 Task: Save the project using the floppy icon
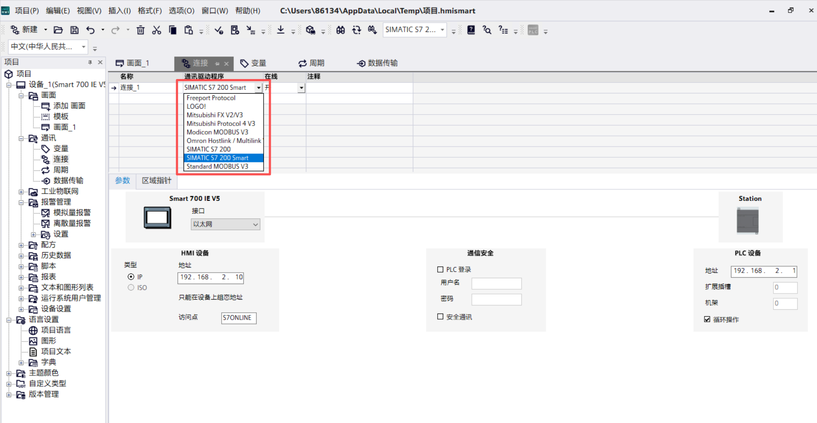pyautogui.click(x=74, y=30)
